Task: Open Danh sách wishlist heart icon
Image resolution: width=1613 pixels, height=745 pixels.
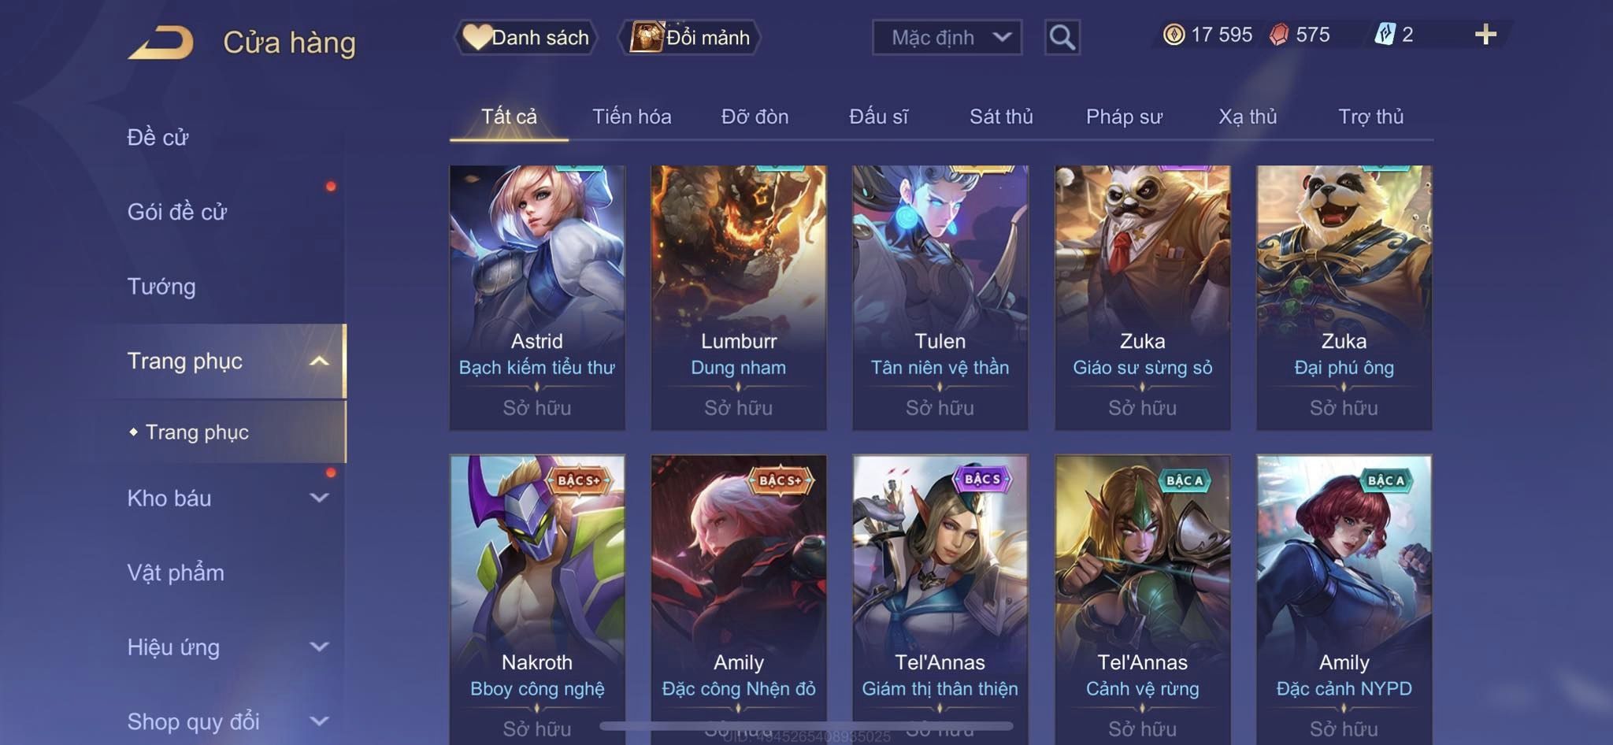Action: 476,37
